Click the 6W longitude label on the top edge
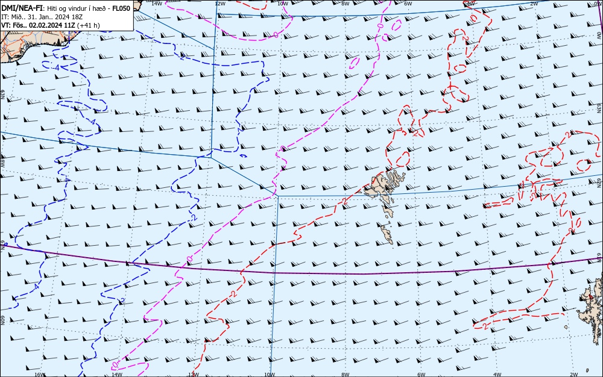Image resolution: width=603 pixels, height=377 pixels. [x=408, y=3]
